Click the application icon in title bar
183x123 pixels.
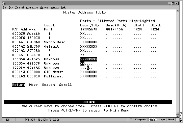(4, 3)
